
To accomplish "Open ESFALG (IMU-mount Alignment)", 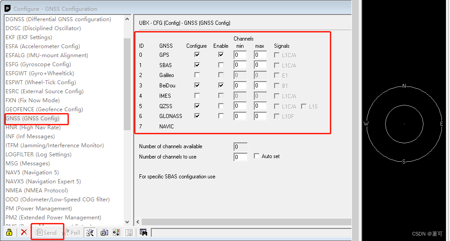I will click(47, 55).
